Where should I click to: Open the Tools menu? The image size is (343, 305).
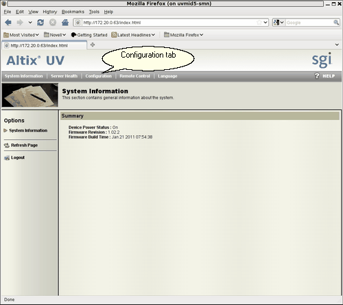[94, 12]
